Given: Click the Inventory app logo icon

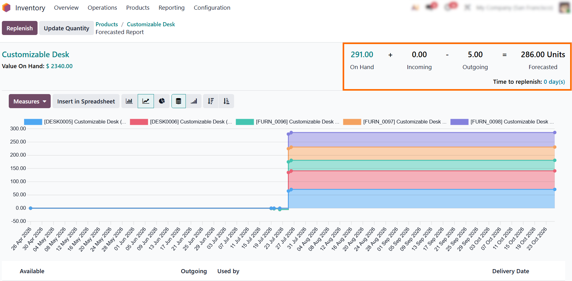Looking at the screenshot, I should [x=7, y=8].
